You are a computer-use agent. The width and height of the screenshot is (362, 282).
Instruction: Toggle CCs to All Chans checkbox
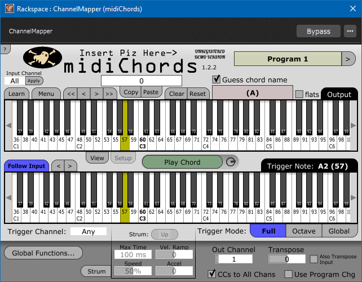211,274
